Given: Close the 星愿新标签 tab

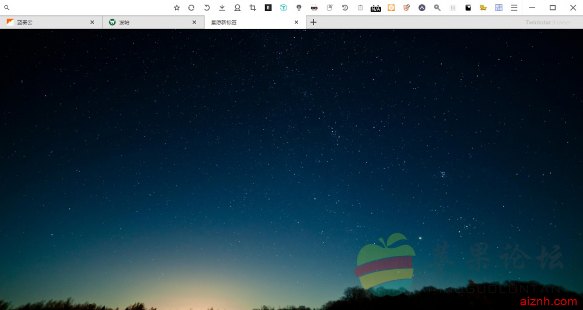Looking at the screenshot, I should (296, 22).
